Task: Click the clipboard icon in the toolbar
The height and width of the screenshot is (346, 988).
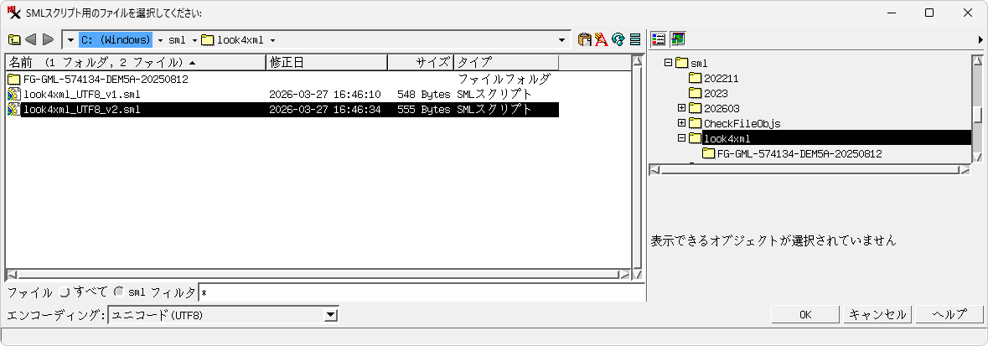Action: tap(585, 39)
